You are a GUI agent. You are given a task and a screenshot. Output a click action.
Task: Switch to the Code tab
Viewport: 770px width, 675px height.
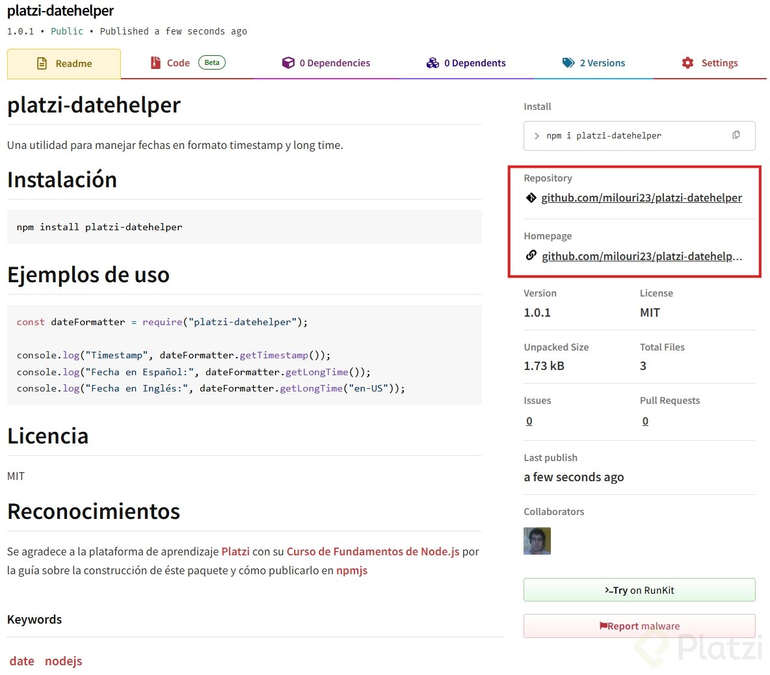click(187, 63)
